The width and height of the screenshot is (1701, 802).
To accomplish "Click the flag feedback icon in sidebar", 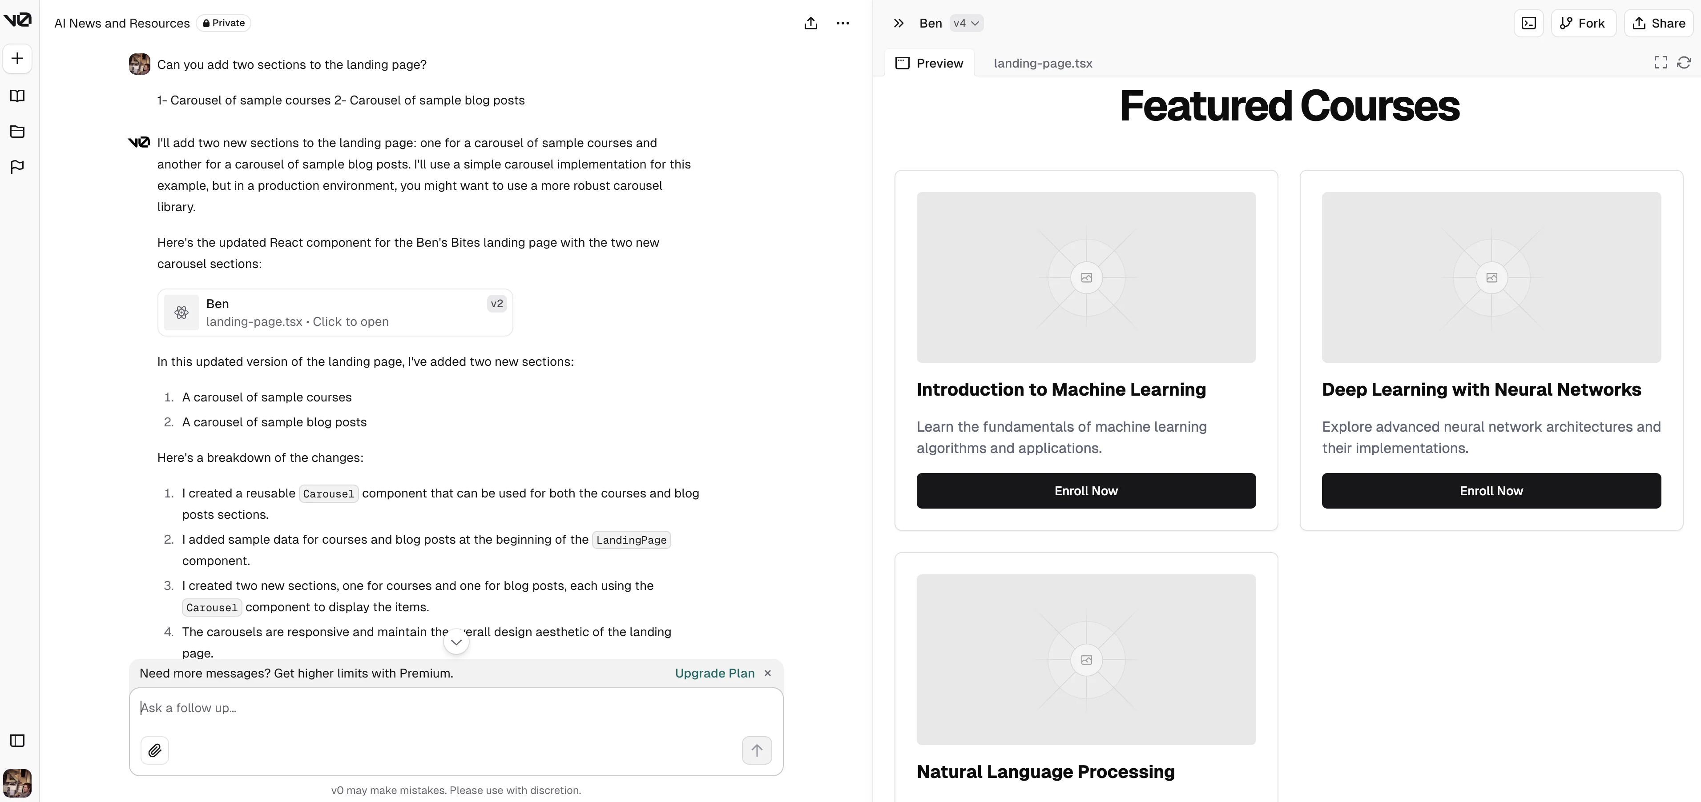I will [x=18, y=167].
